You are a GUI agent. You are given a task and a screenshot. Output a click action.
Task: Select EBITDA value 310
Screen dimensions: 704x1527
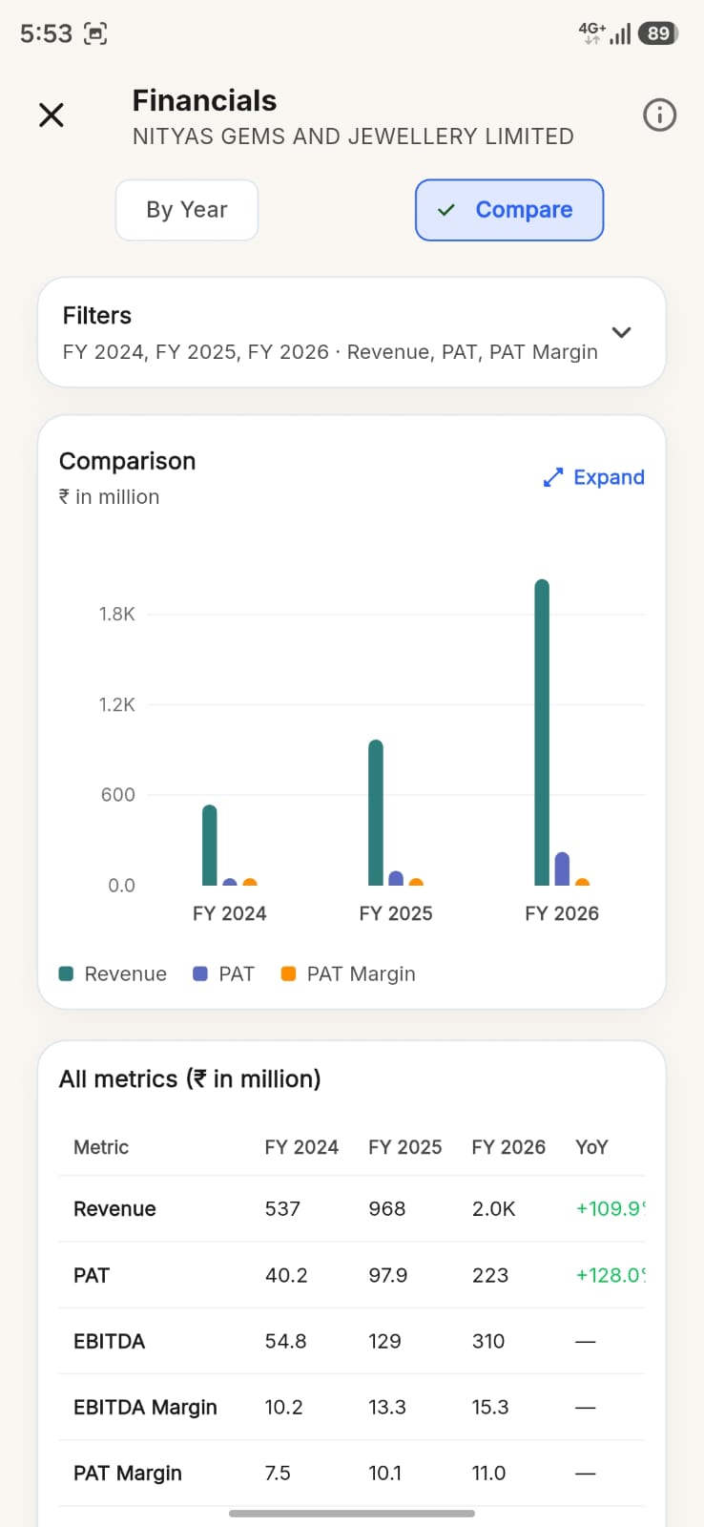pos(488,1341)
